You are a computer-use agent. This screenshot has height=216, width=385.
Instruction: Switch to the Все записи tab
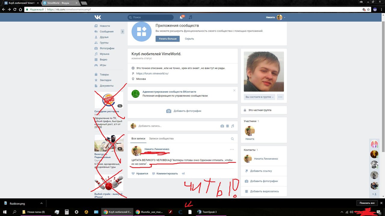pyautogui.click(x=138, y=139)
